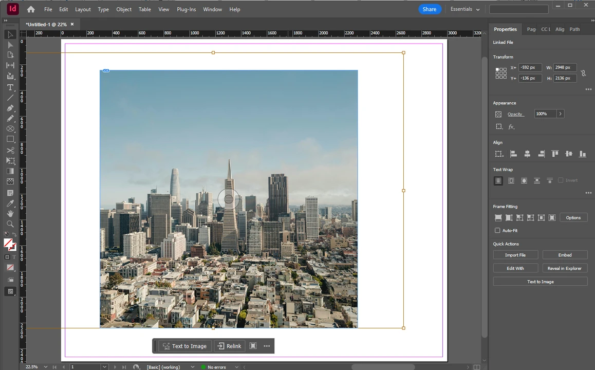Select Wrap around object shape option
The image size is (595, 370).
pyautogui.click(x=524, y=181)
